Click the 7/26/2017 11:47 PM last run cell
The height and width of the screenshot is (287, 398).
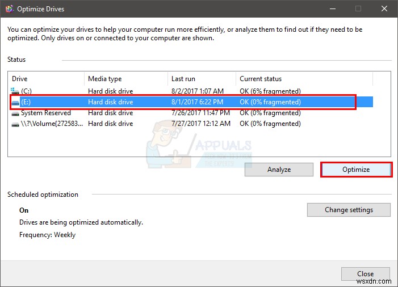pyautogui.click(x=200, y=113)
